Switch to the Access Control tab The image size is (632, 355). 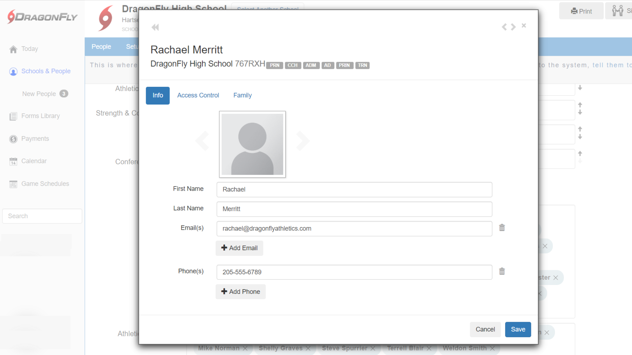198,95
